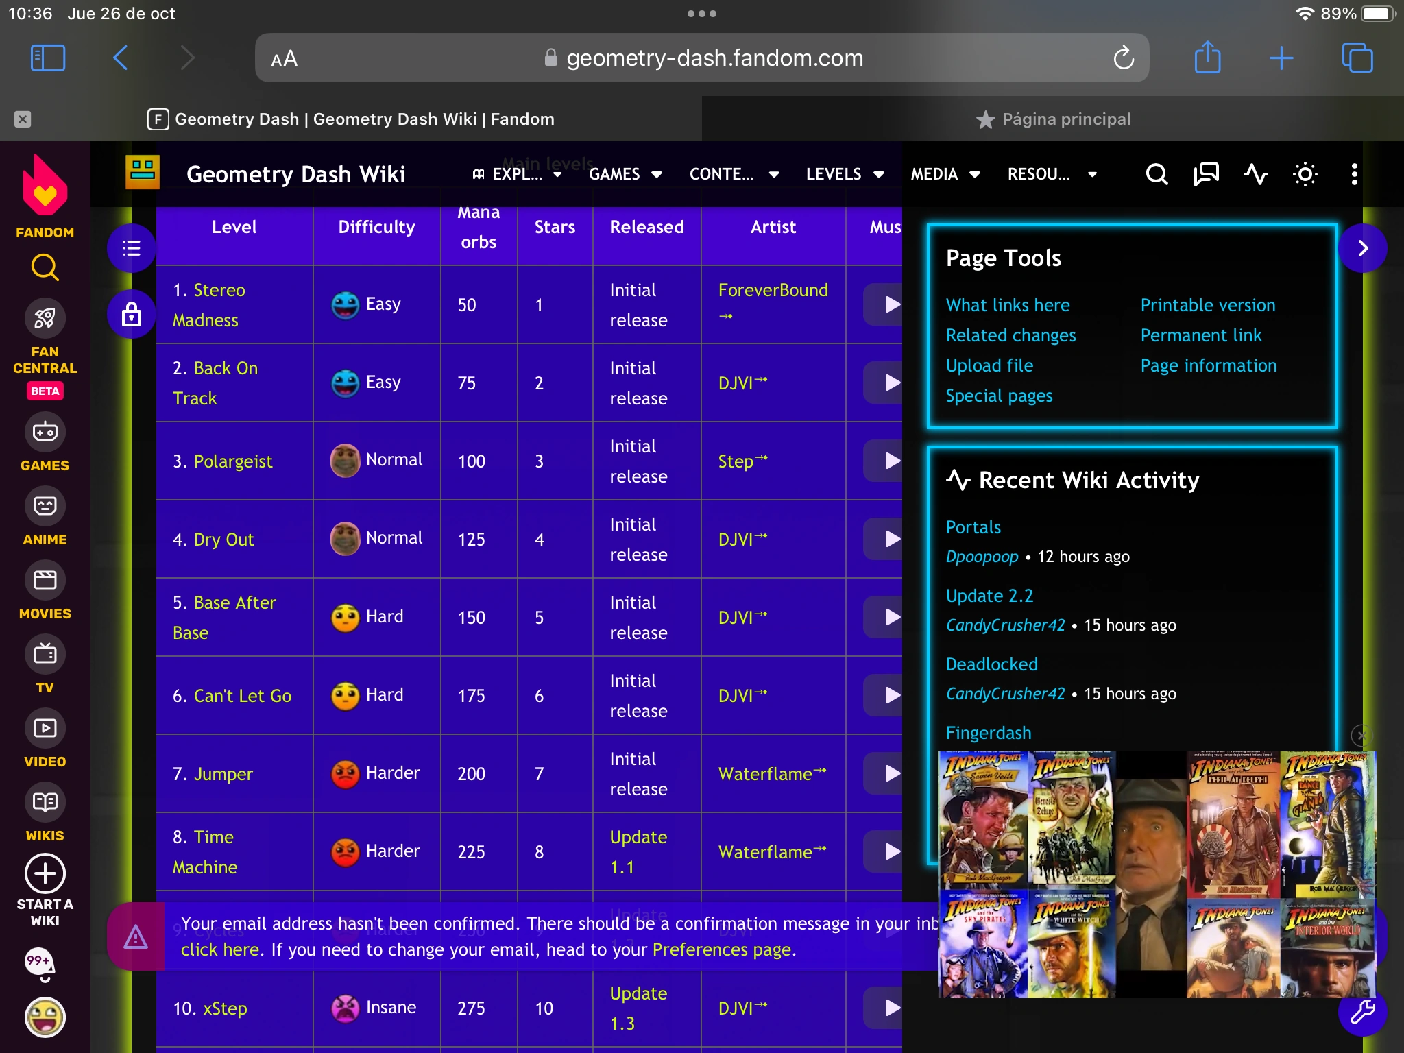Collapse the right rail using the arrow button
The height and width of the screenshot is (1053, 1404).
tap(1362, 248)
